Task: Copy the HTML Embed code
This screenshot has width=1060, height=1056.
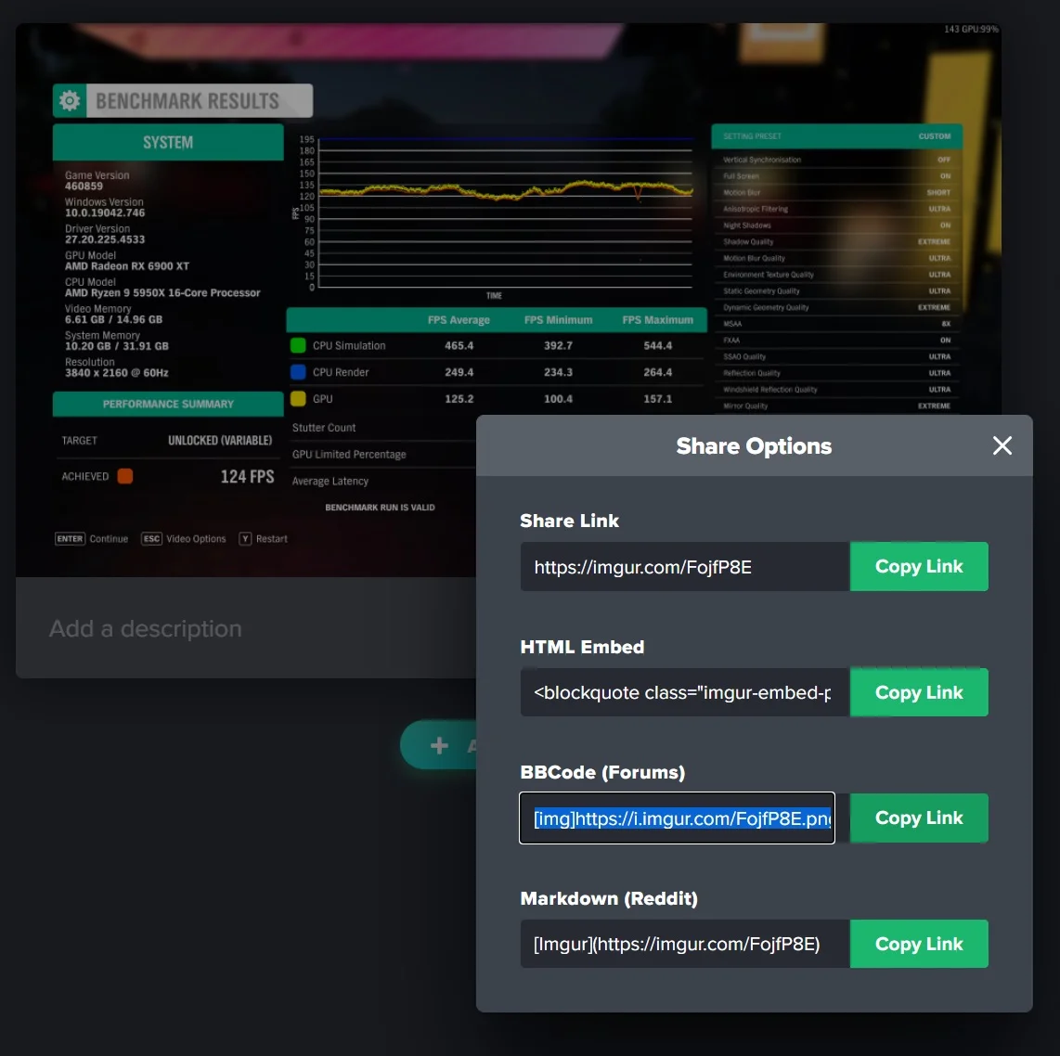Action: (919, 692)
